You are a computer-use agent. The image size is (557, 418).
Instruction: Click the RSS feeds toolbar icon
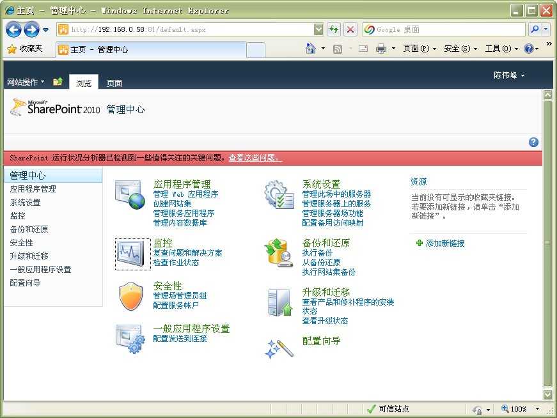[x=338, y=49]
